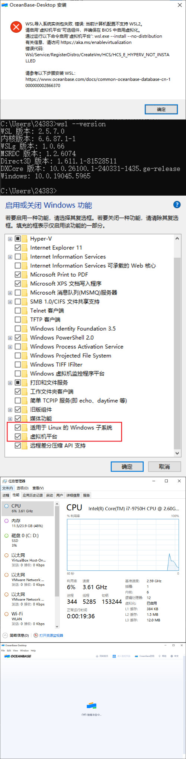Click 取消 in the Windows Features dialog

click(x=164, y=466)
